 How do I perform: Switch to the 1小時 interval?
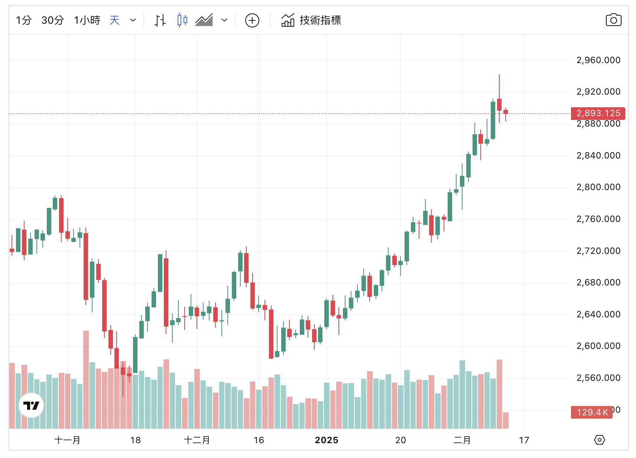87,20
